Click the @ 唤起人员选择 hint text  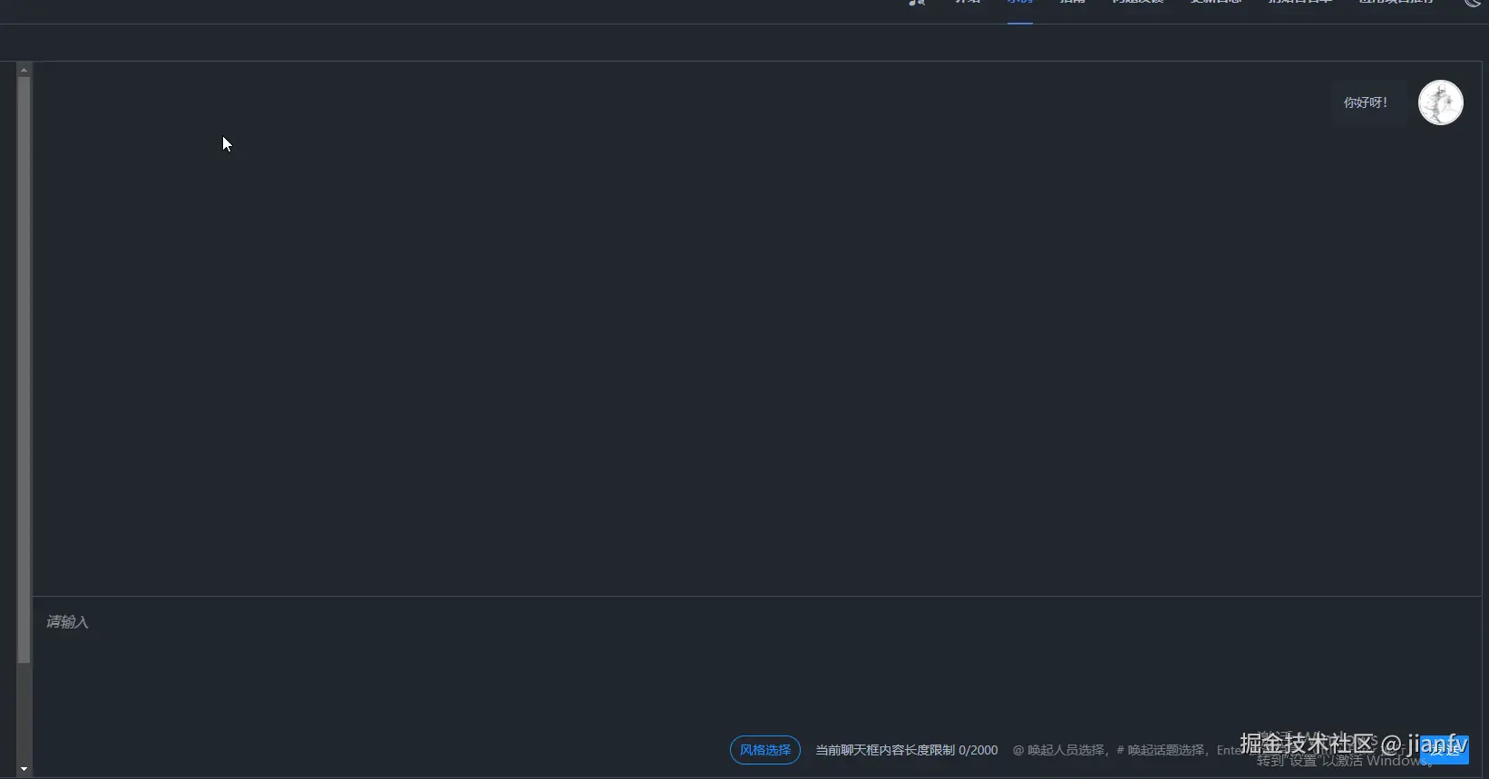pos(1058,750)
